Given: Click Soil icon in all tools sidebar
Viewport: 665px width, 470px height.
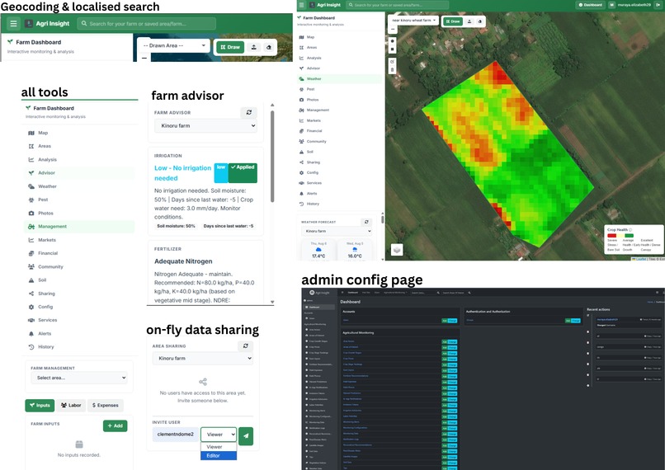Looking at the screenshot, I should coord(31,280).
